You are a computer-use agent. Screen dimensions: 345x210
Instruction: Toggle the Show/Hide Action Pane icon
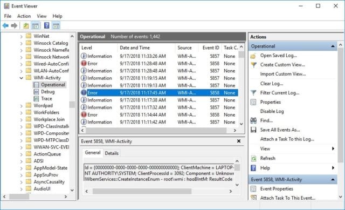[x=56, y=26]
